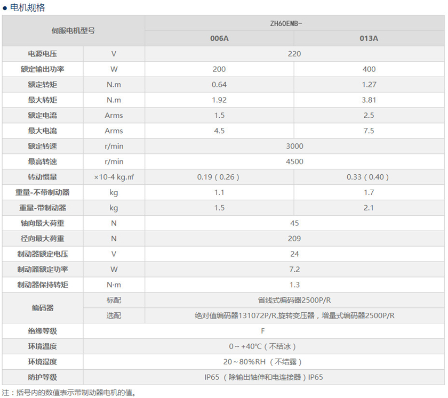Viewport: 448px width, 398px height.
Task: Click the 径向最大荷重 value 209
Action: [294, 239]
